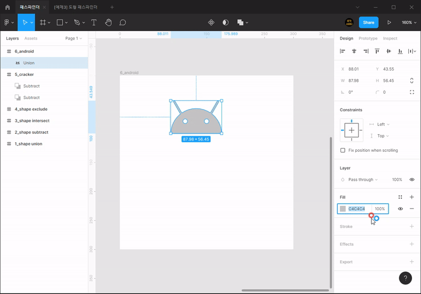Screen dimensions: 421x294
Task: Present the prototype with play button
Action: click(389, 23)
